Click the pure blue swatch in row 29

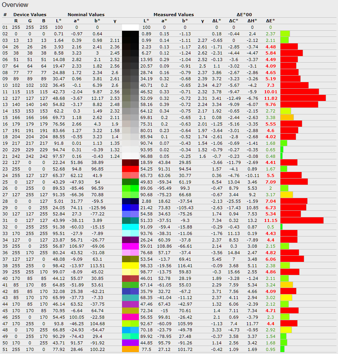tap(130, 207)
